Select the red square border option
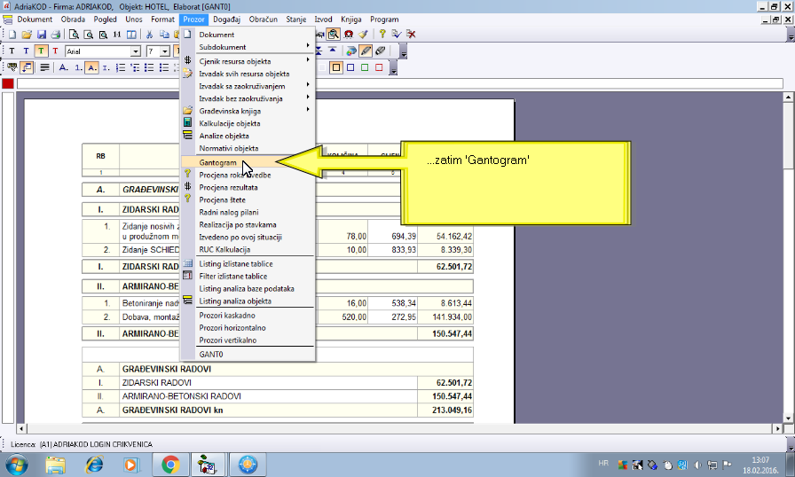The image size is (795, 477). coord(379,67)
